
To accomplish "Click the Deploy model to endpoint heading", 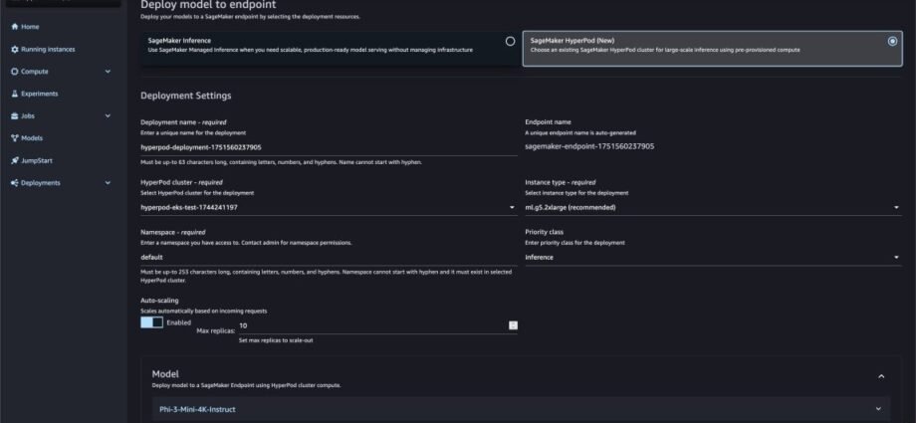I will (208, 5).
